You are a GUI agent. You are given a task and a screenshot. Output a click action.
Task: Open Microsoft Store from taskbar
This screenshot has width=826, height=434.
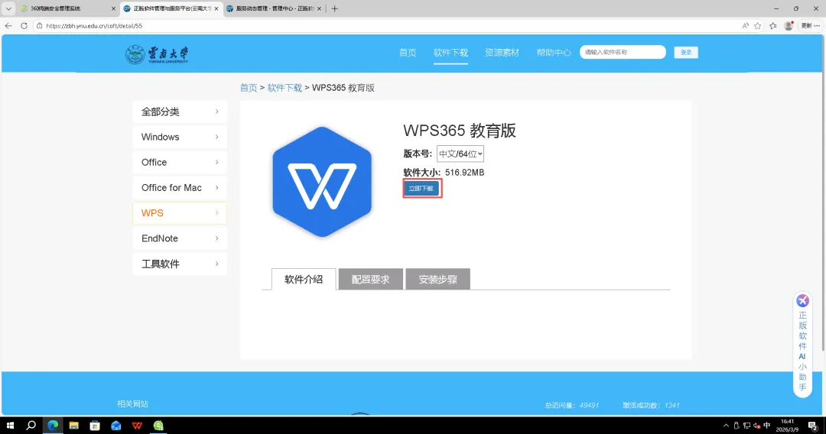pyautogui.click(x=95, y=426)
